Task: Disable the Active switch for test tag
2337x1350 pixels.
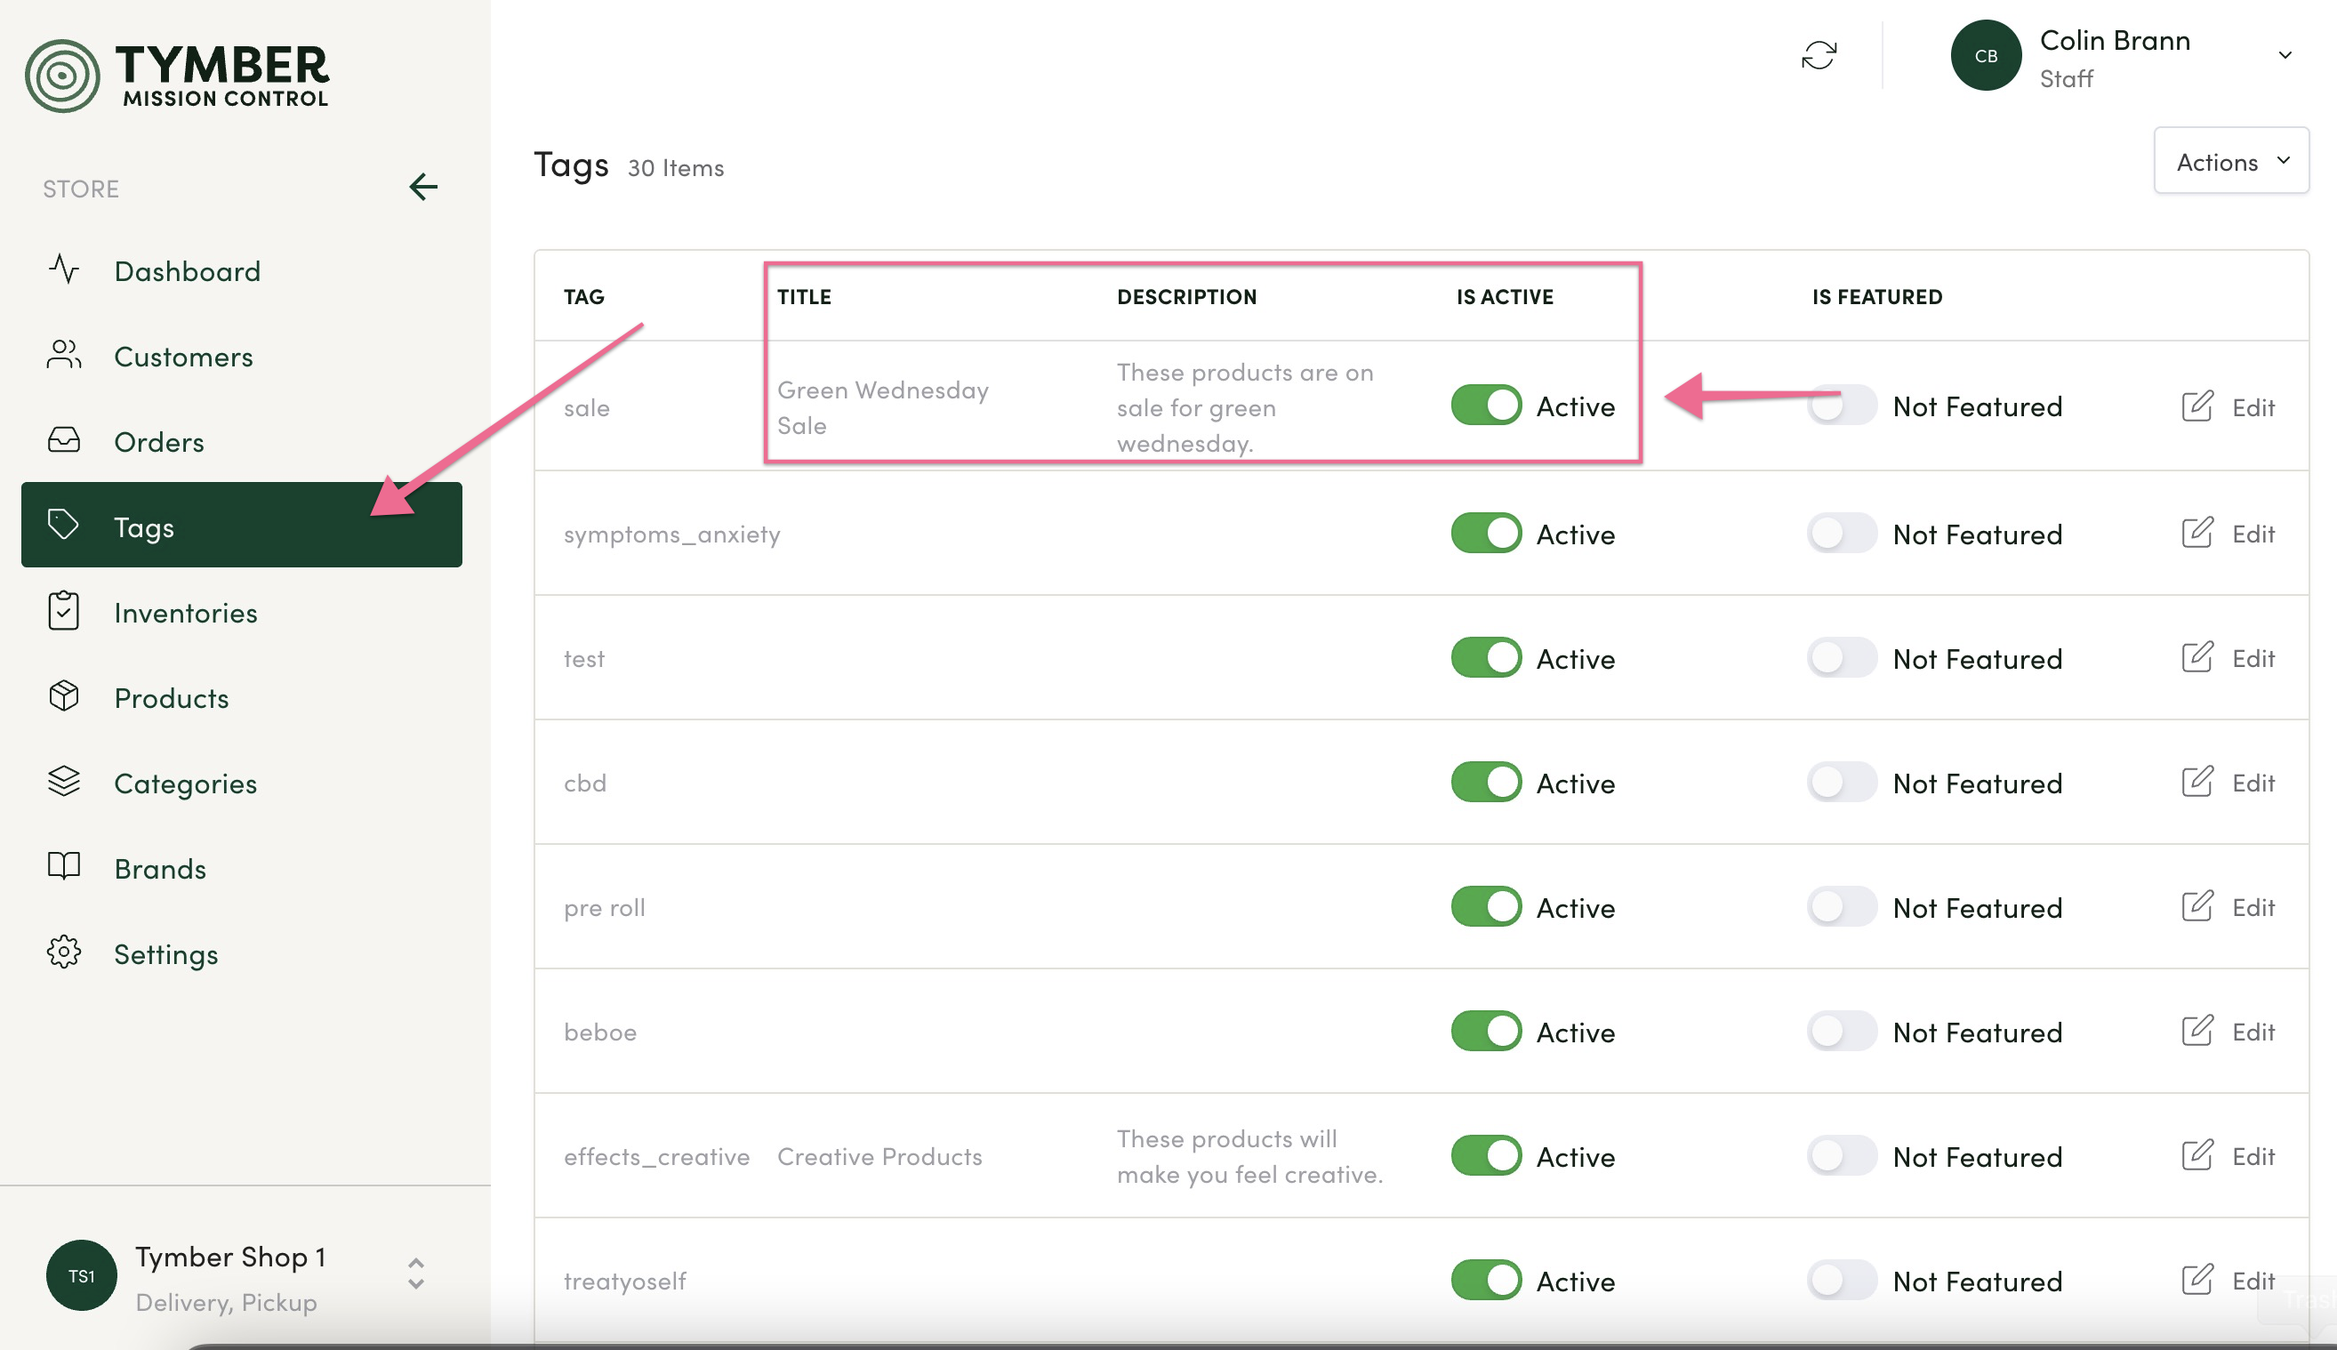Action: (x=1486, y=657)
